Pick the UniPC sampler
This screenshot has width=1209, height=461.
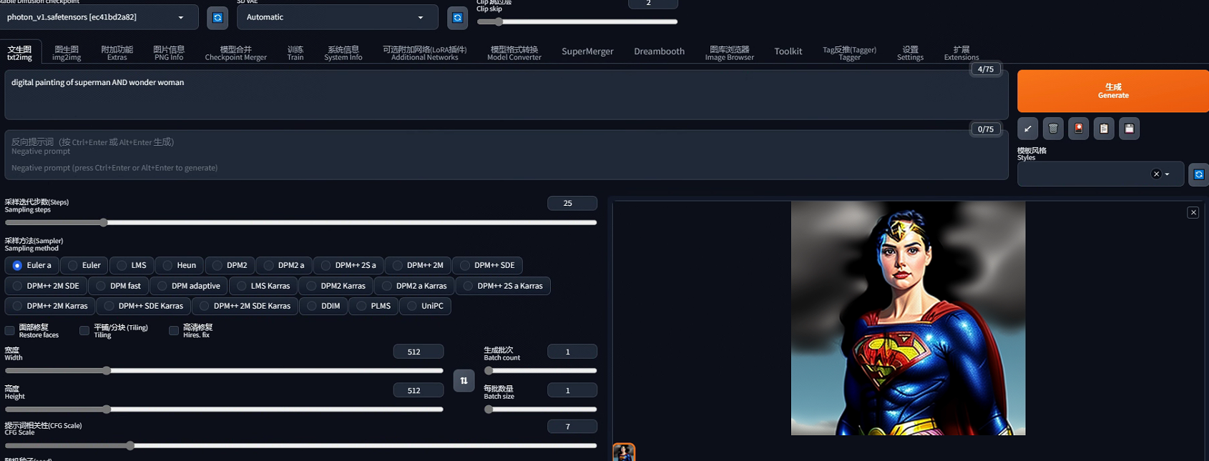click(x=425, y=306)
